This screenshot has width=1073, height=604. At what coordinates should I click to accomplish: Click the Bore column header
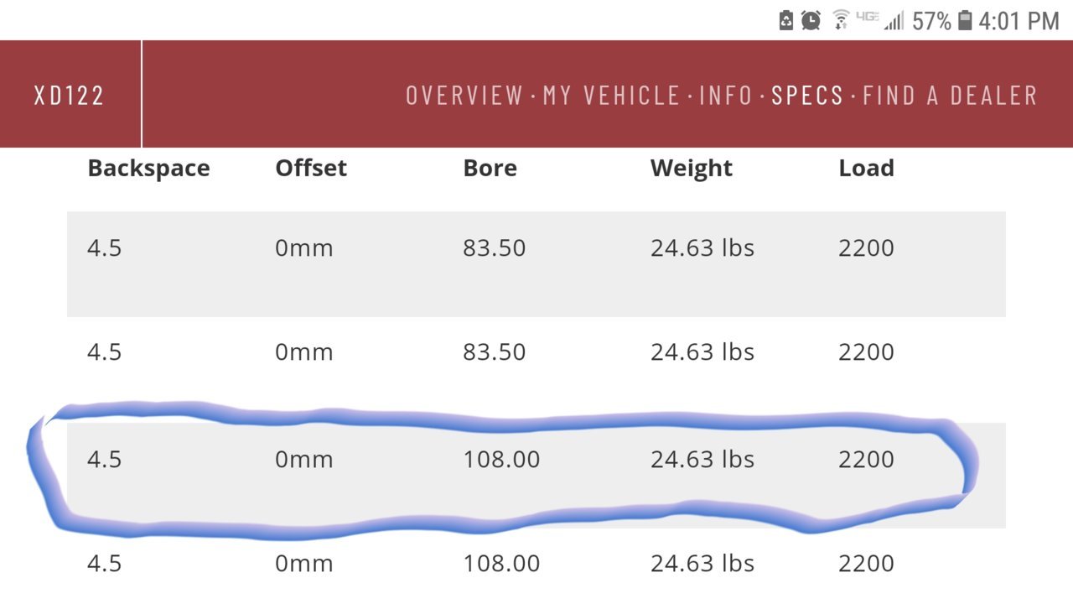(490, 168)
